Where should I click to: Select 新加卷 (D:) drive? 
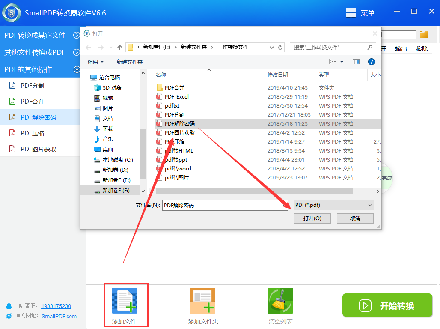click(111, 170)
